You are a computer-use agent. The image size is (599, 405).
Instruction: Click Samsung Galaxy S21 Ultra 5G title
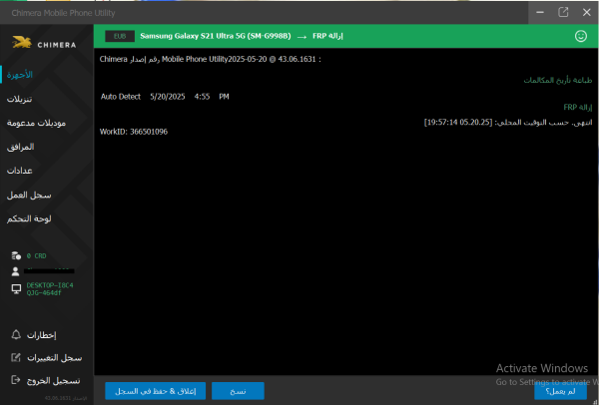tap(216, 36)
